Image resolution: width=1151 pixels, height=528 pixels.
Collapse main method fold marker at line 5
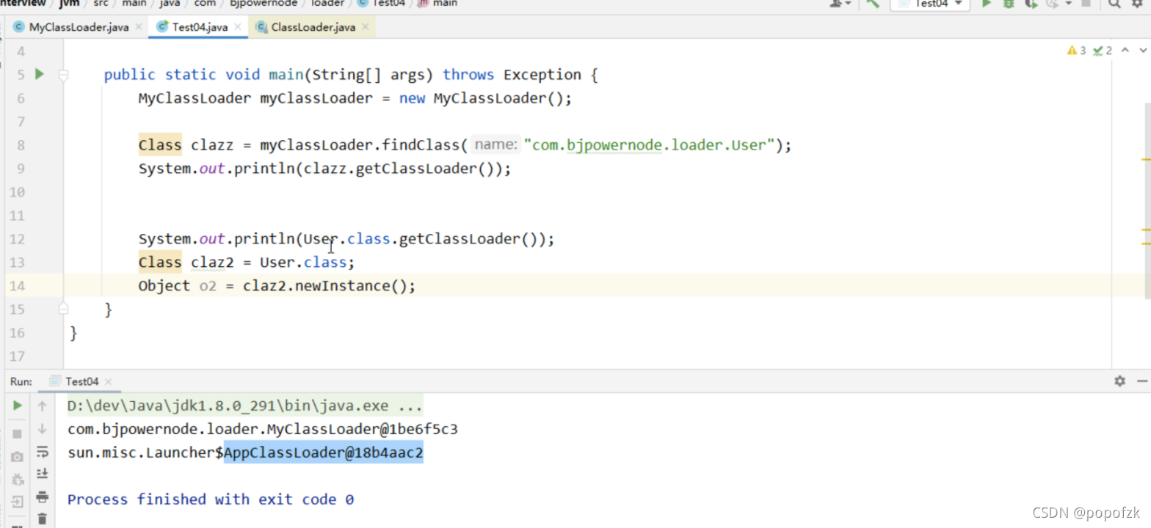click(64, 75)
